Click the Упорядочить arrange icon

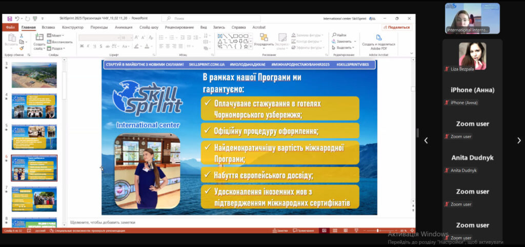264,40
